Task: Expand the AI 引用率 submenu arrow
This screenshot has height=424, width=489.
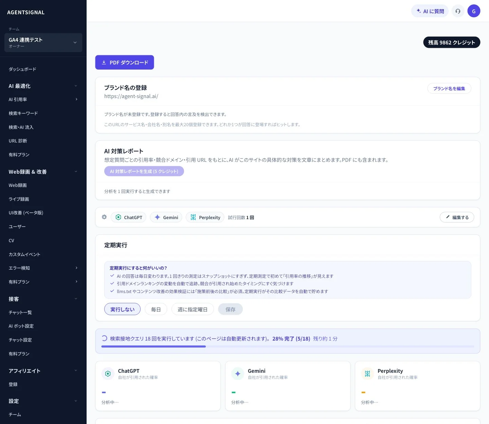Action: 76,99
